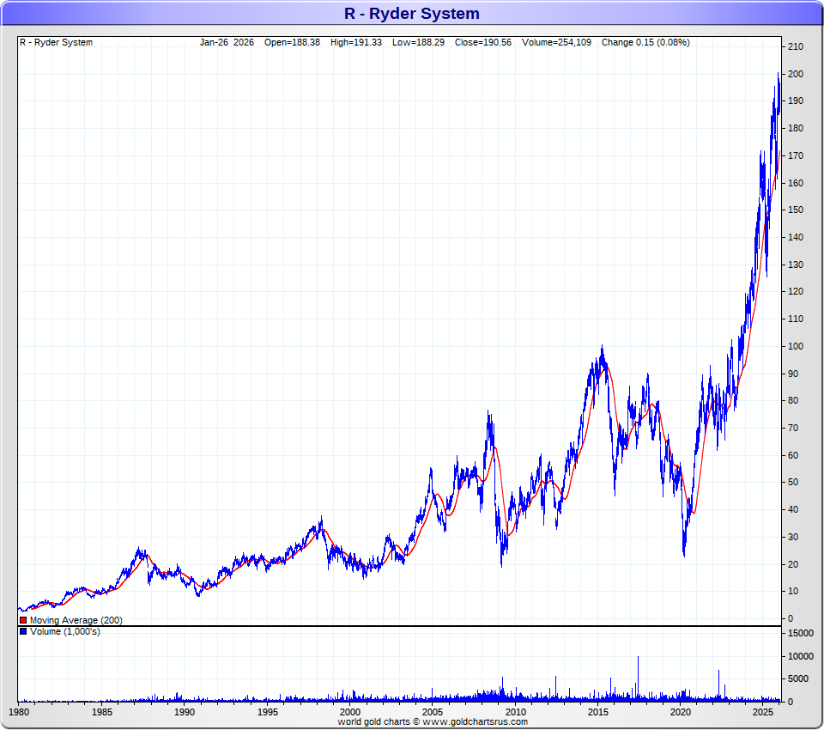
Task: Click the 1985 x-axis label
Action: tap(102, 712)
